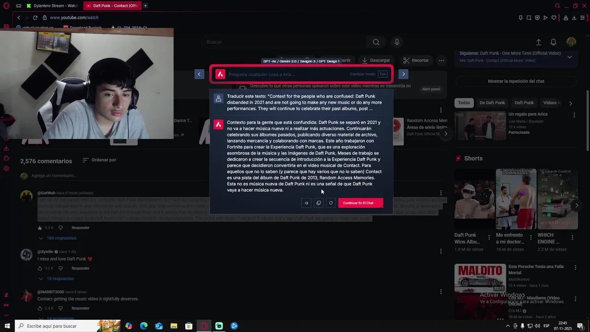The width and height of the screenshot is (590, 332).
Task: Open more video actions three-dot menu
Action: [442, 60]
